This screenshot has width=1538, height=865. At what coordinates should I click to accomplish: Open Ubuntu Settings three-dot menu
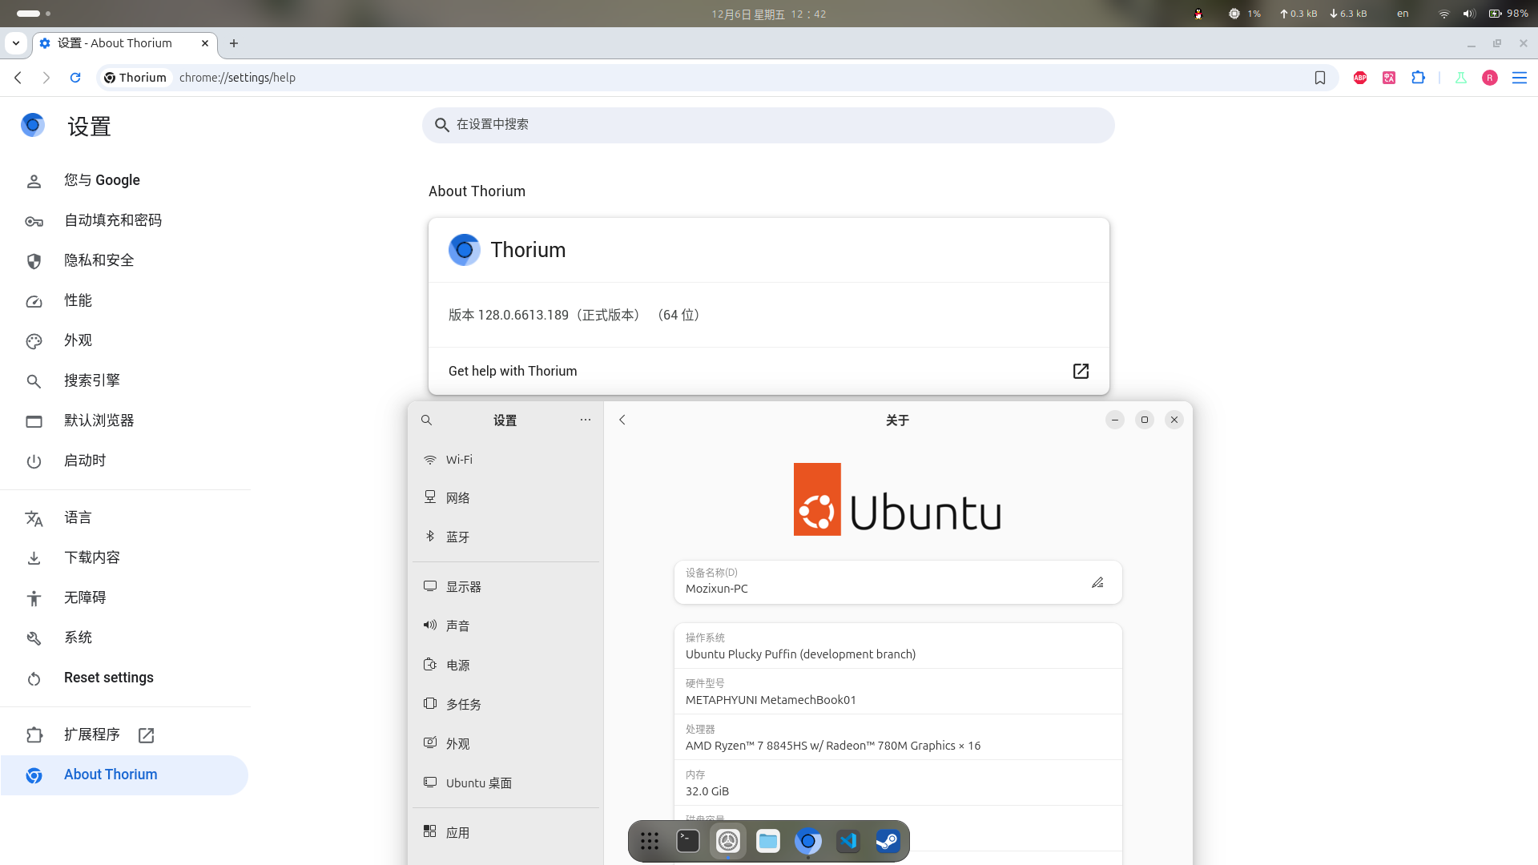coord(586,420)
